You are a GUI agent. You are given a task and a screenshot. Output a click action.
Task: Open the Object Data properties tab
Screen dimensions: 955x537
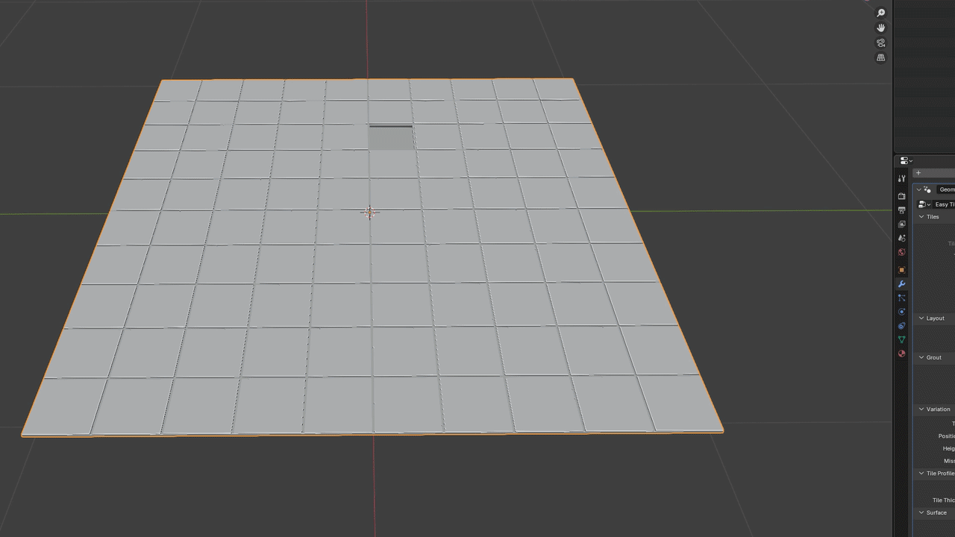click(x=902, y=340)
